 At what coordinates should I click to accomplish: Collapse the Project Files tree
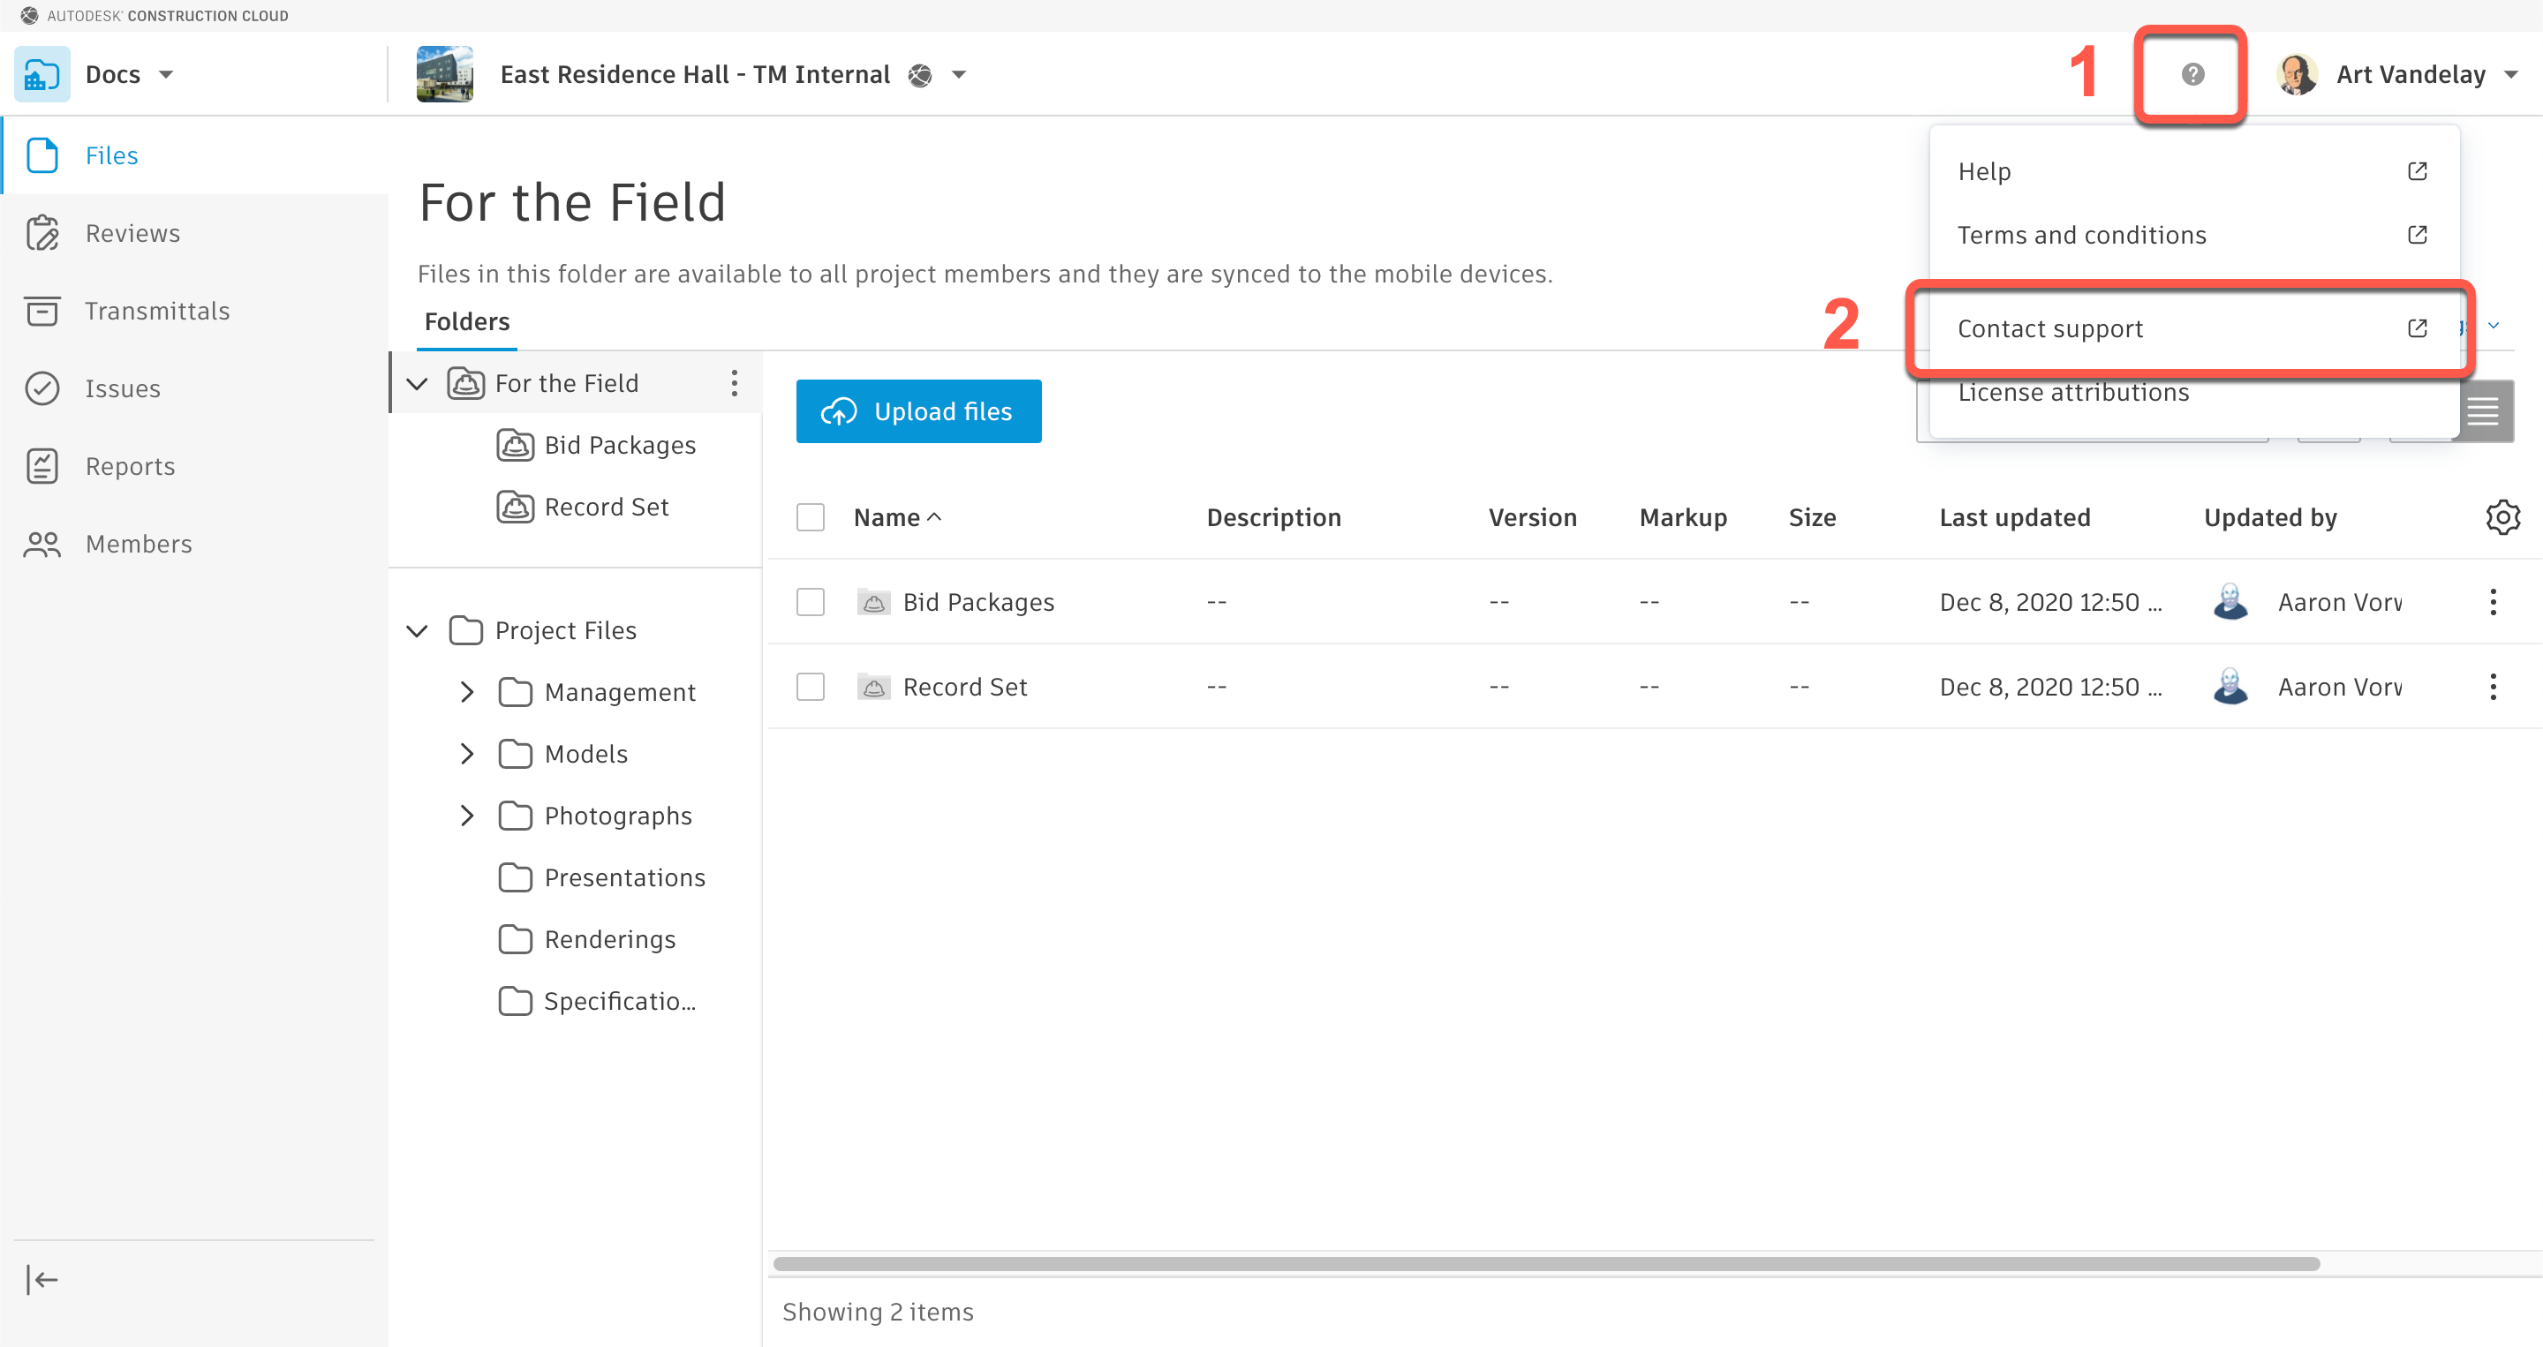pyautogui.click(x=418, y=630)
